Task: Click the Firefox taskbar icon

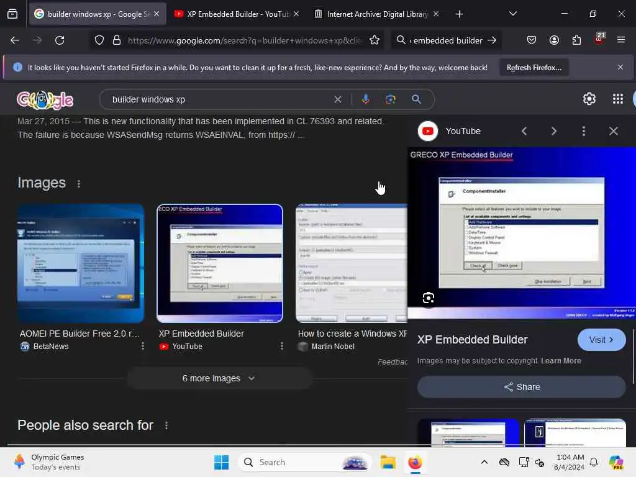Action: point(415,462)
